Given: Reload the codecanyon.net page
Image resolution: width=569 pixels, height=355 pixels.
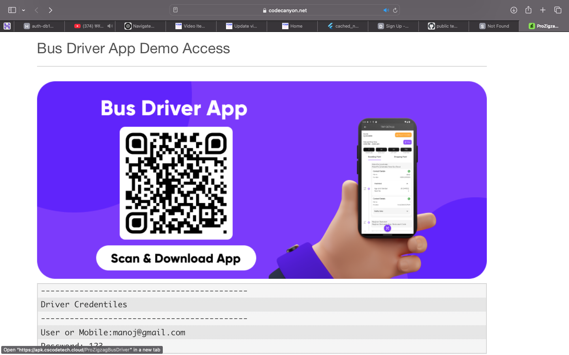Looking at the screenshot, I should click(x=395, y=10).
